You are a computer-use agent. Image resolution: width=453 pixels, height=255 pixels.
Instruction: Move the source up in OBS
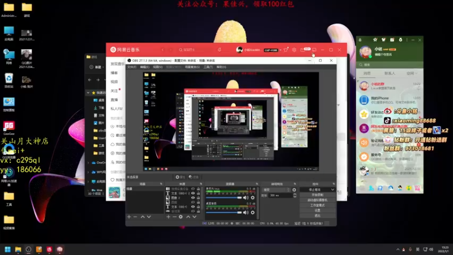coord(188,216)
